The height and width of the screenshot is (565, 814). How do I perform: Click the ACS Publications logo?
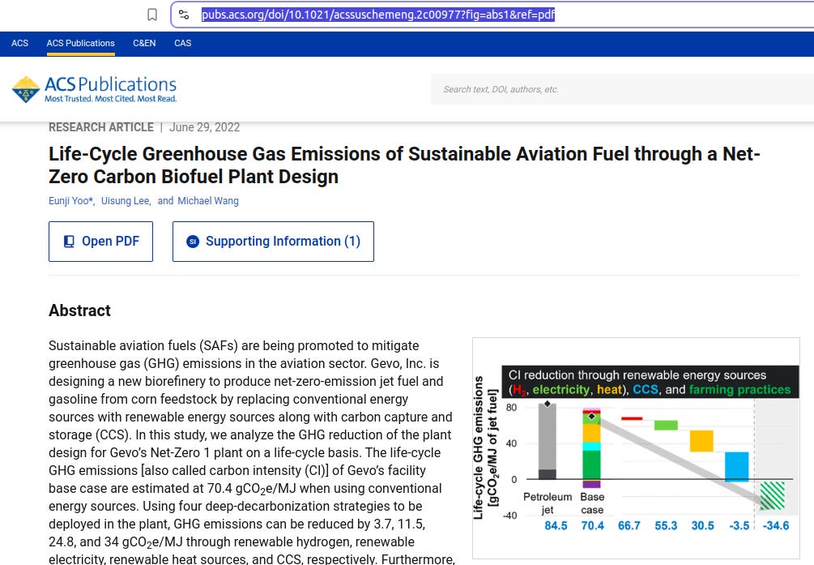click(x=94, y=89)
